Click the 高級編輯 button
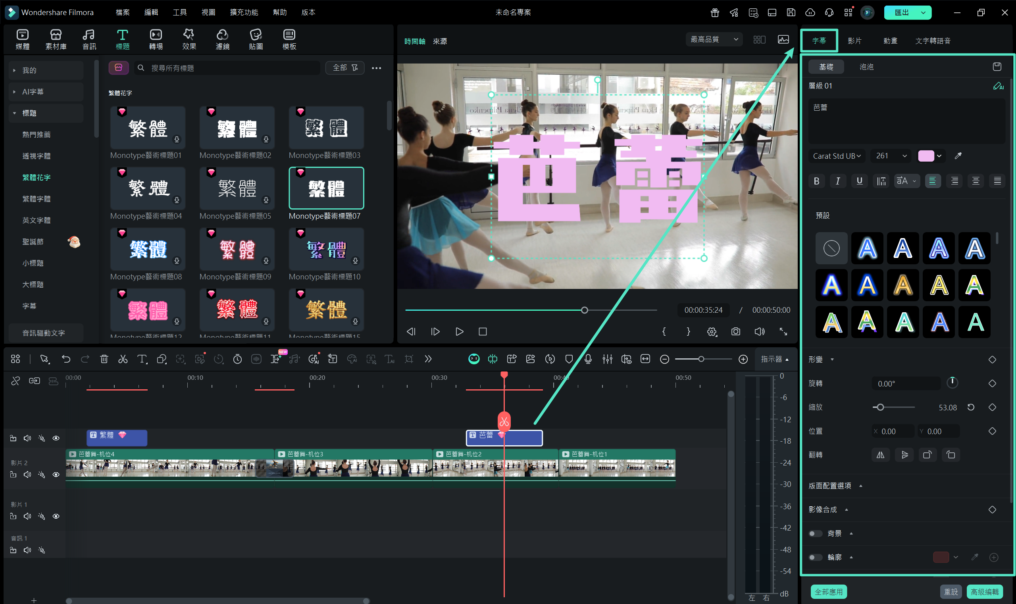1016x604 pixels. click(x=984, y=591)
